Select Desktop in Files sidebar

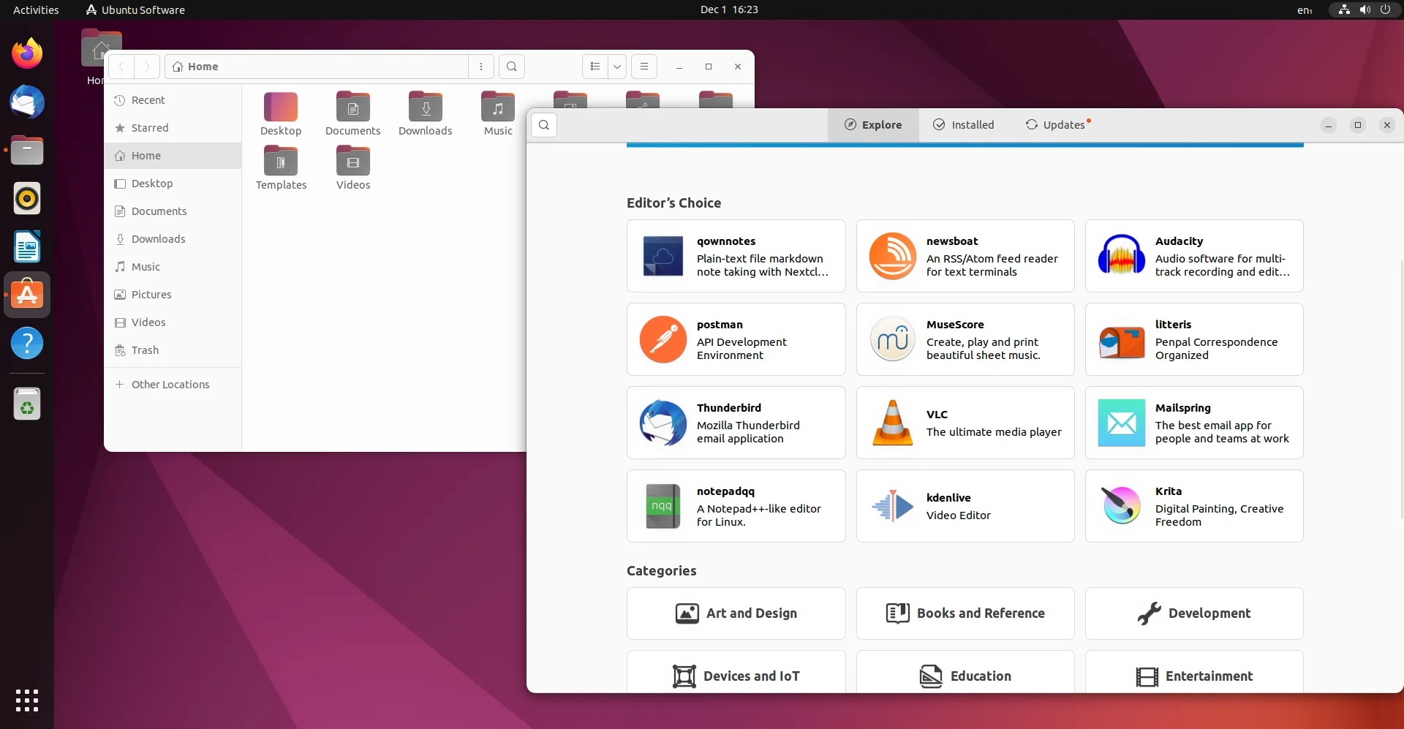[173, 184]
